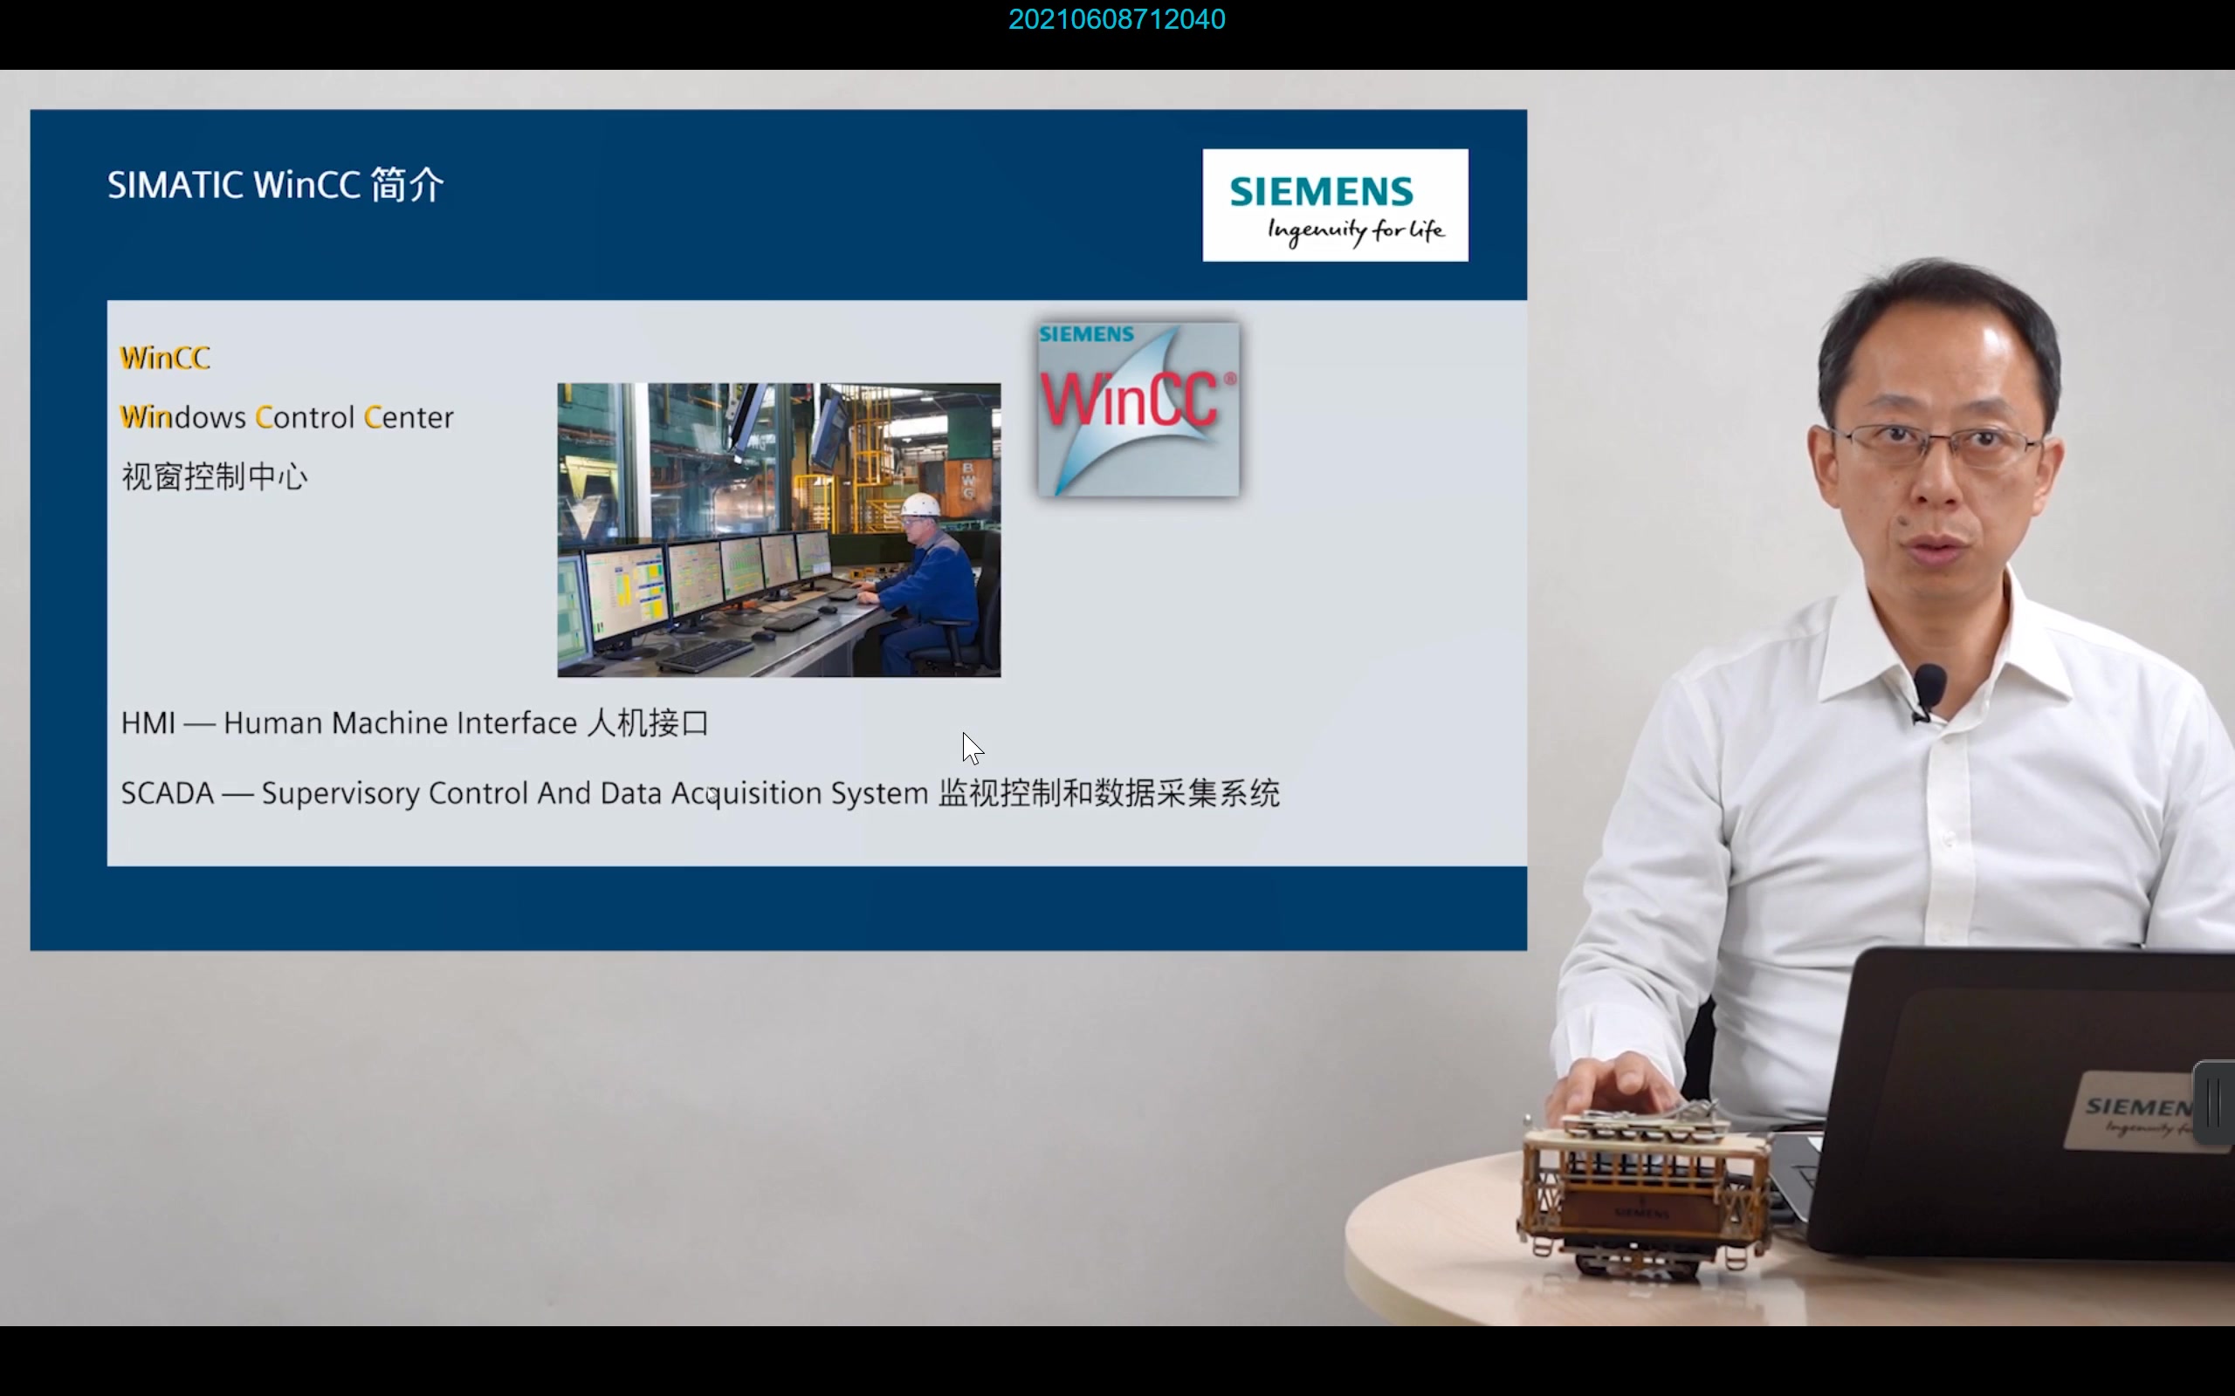Click the control room photo on slide
Screen dimensions: 2235x1396
pyautogui.click(x=778, y=529)
